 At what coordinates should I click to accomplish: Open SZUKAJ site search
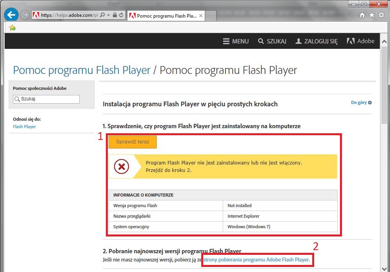[272, 41]
